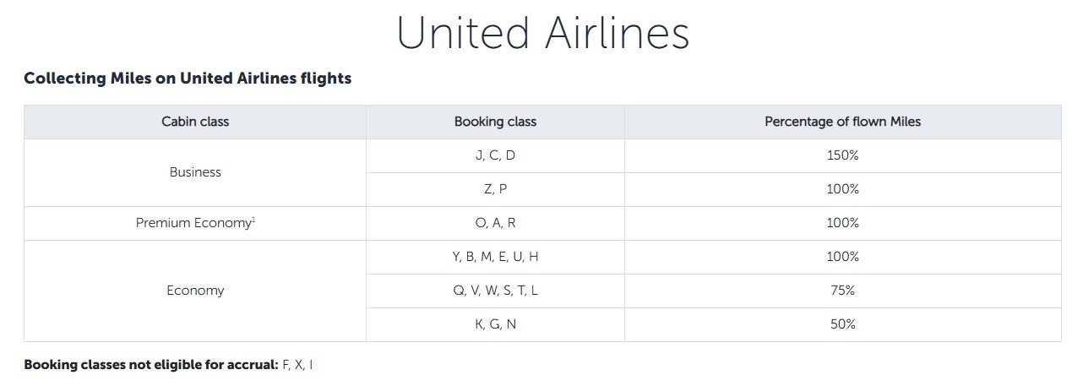The height and width of the screenshot is (386, 1083).
Task: Select the O, A, R booking class cell
Action: pyautogui.click(x=495, y=223)
